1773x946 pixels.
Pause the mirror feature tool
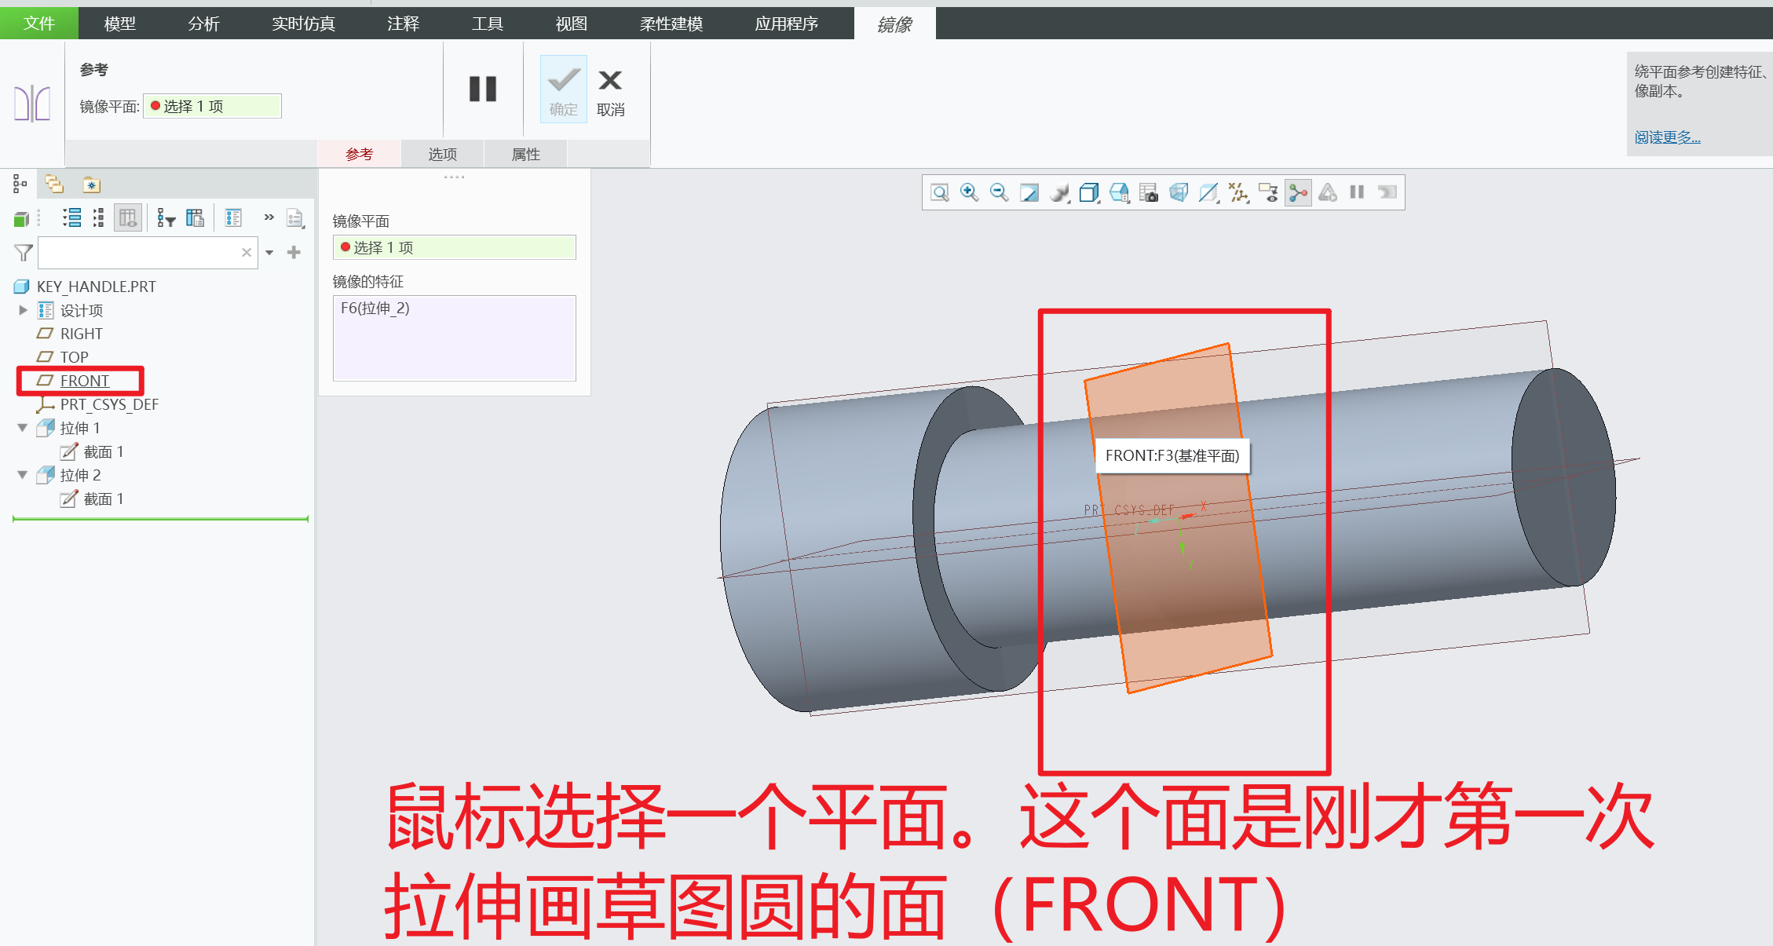tap(483, 89)
